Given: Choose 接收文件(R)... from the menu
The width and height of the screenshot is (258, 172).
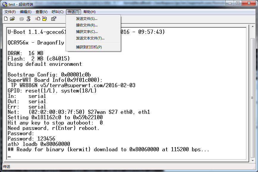Looking at the screenshot, I should (x=93, y=25).
